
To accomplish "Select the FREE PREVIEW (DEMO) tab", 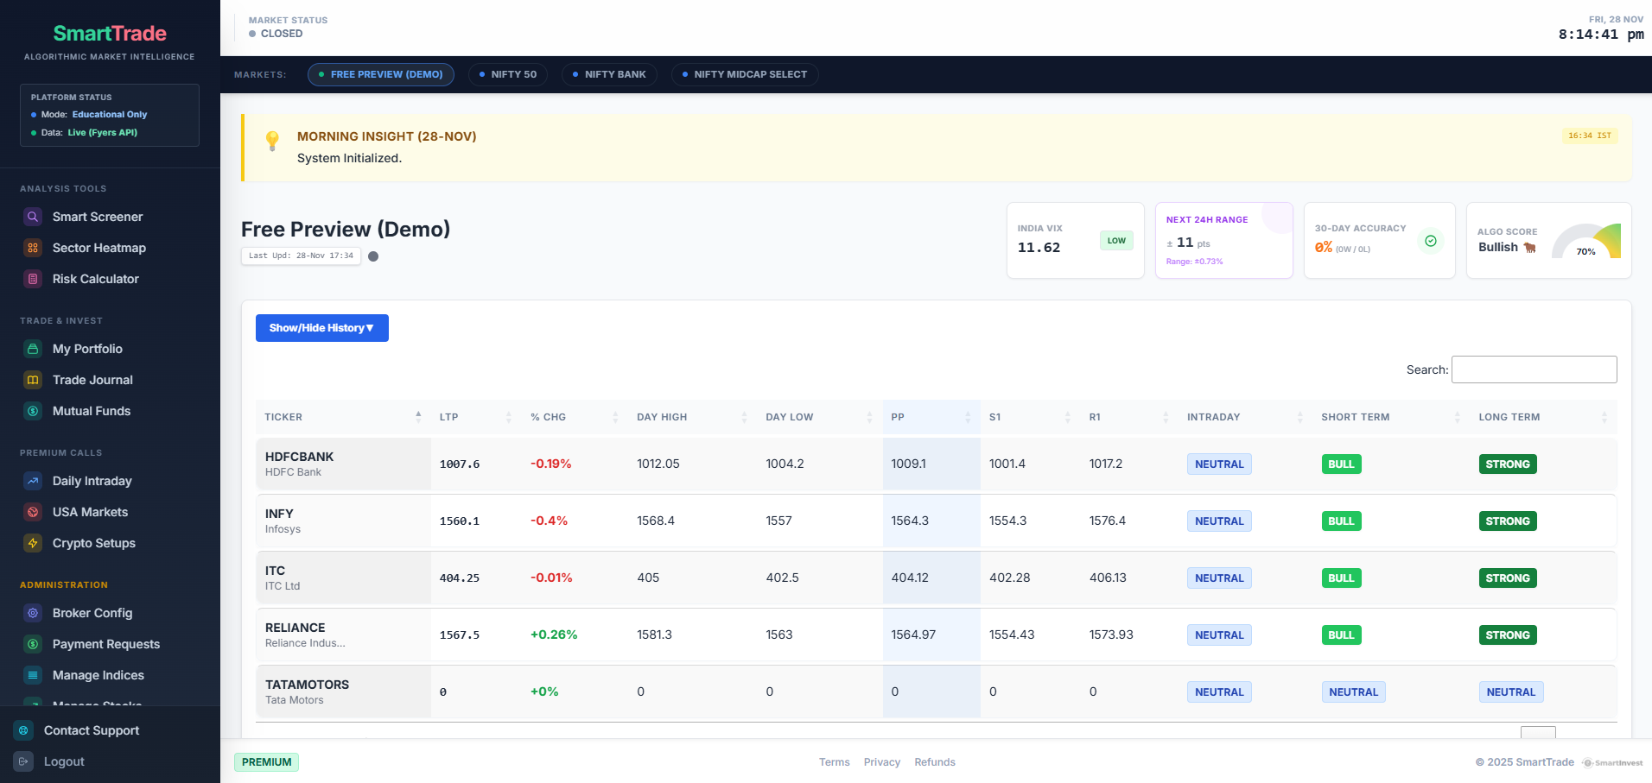I will coord(380,74).
